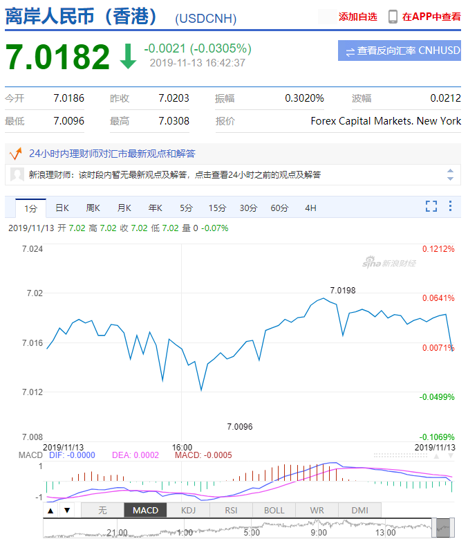
Task: Click the indicator panel down triangle
Action: tap(66, 511)
